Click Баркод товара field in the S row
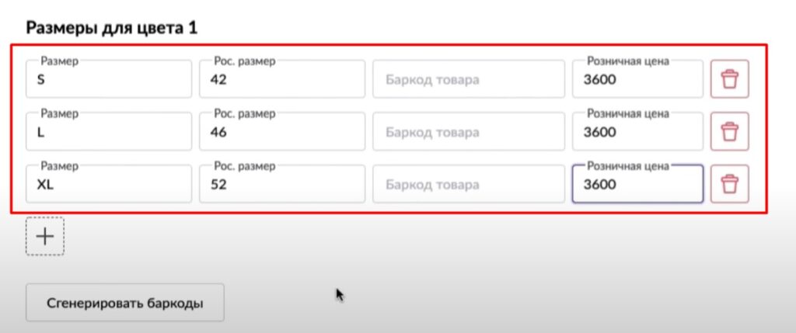 469,79
